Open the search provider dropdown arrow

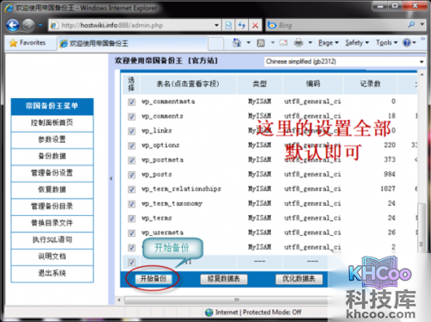(x=422, y=25)
